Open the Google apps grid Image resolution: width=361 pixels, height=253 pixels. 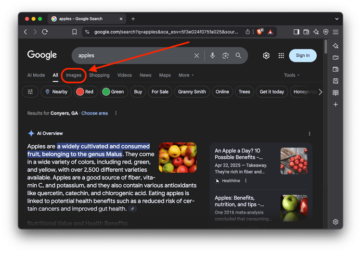281,55
